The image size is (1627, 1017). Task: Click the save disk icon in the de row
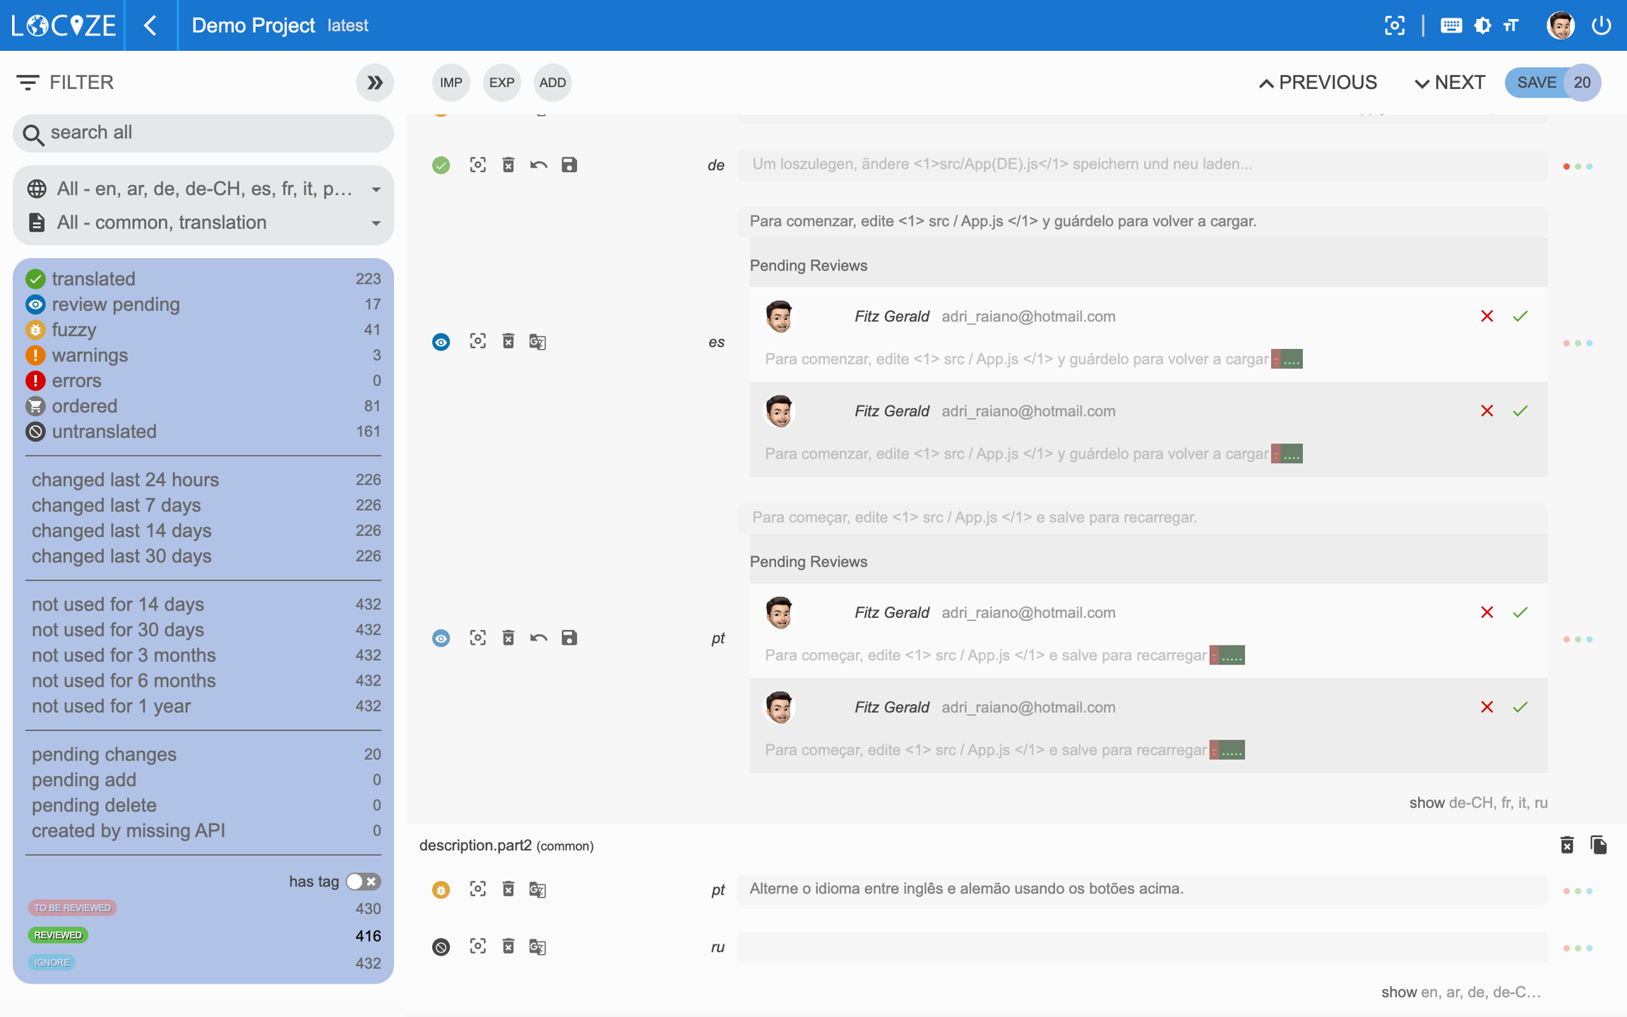569,165
